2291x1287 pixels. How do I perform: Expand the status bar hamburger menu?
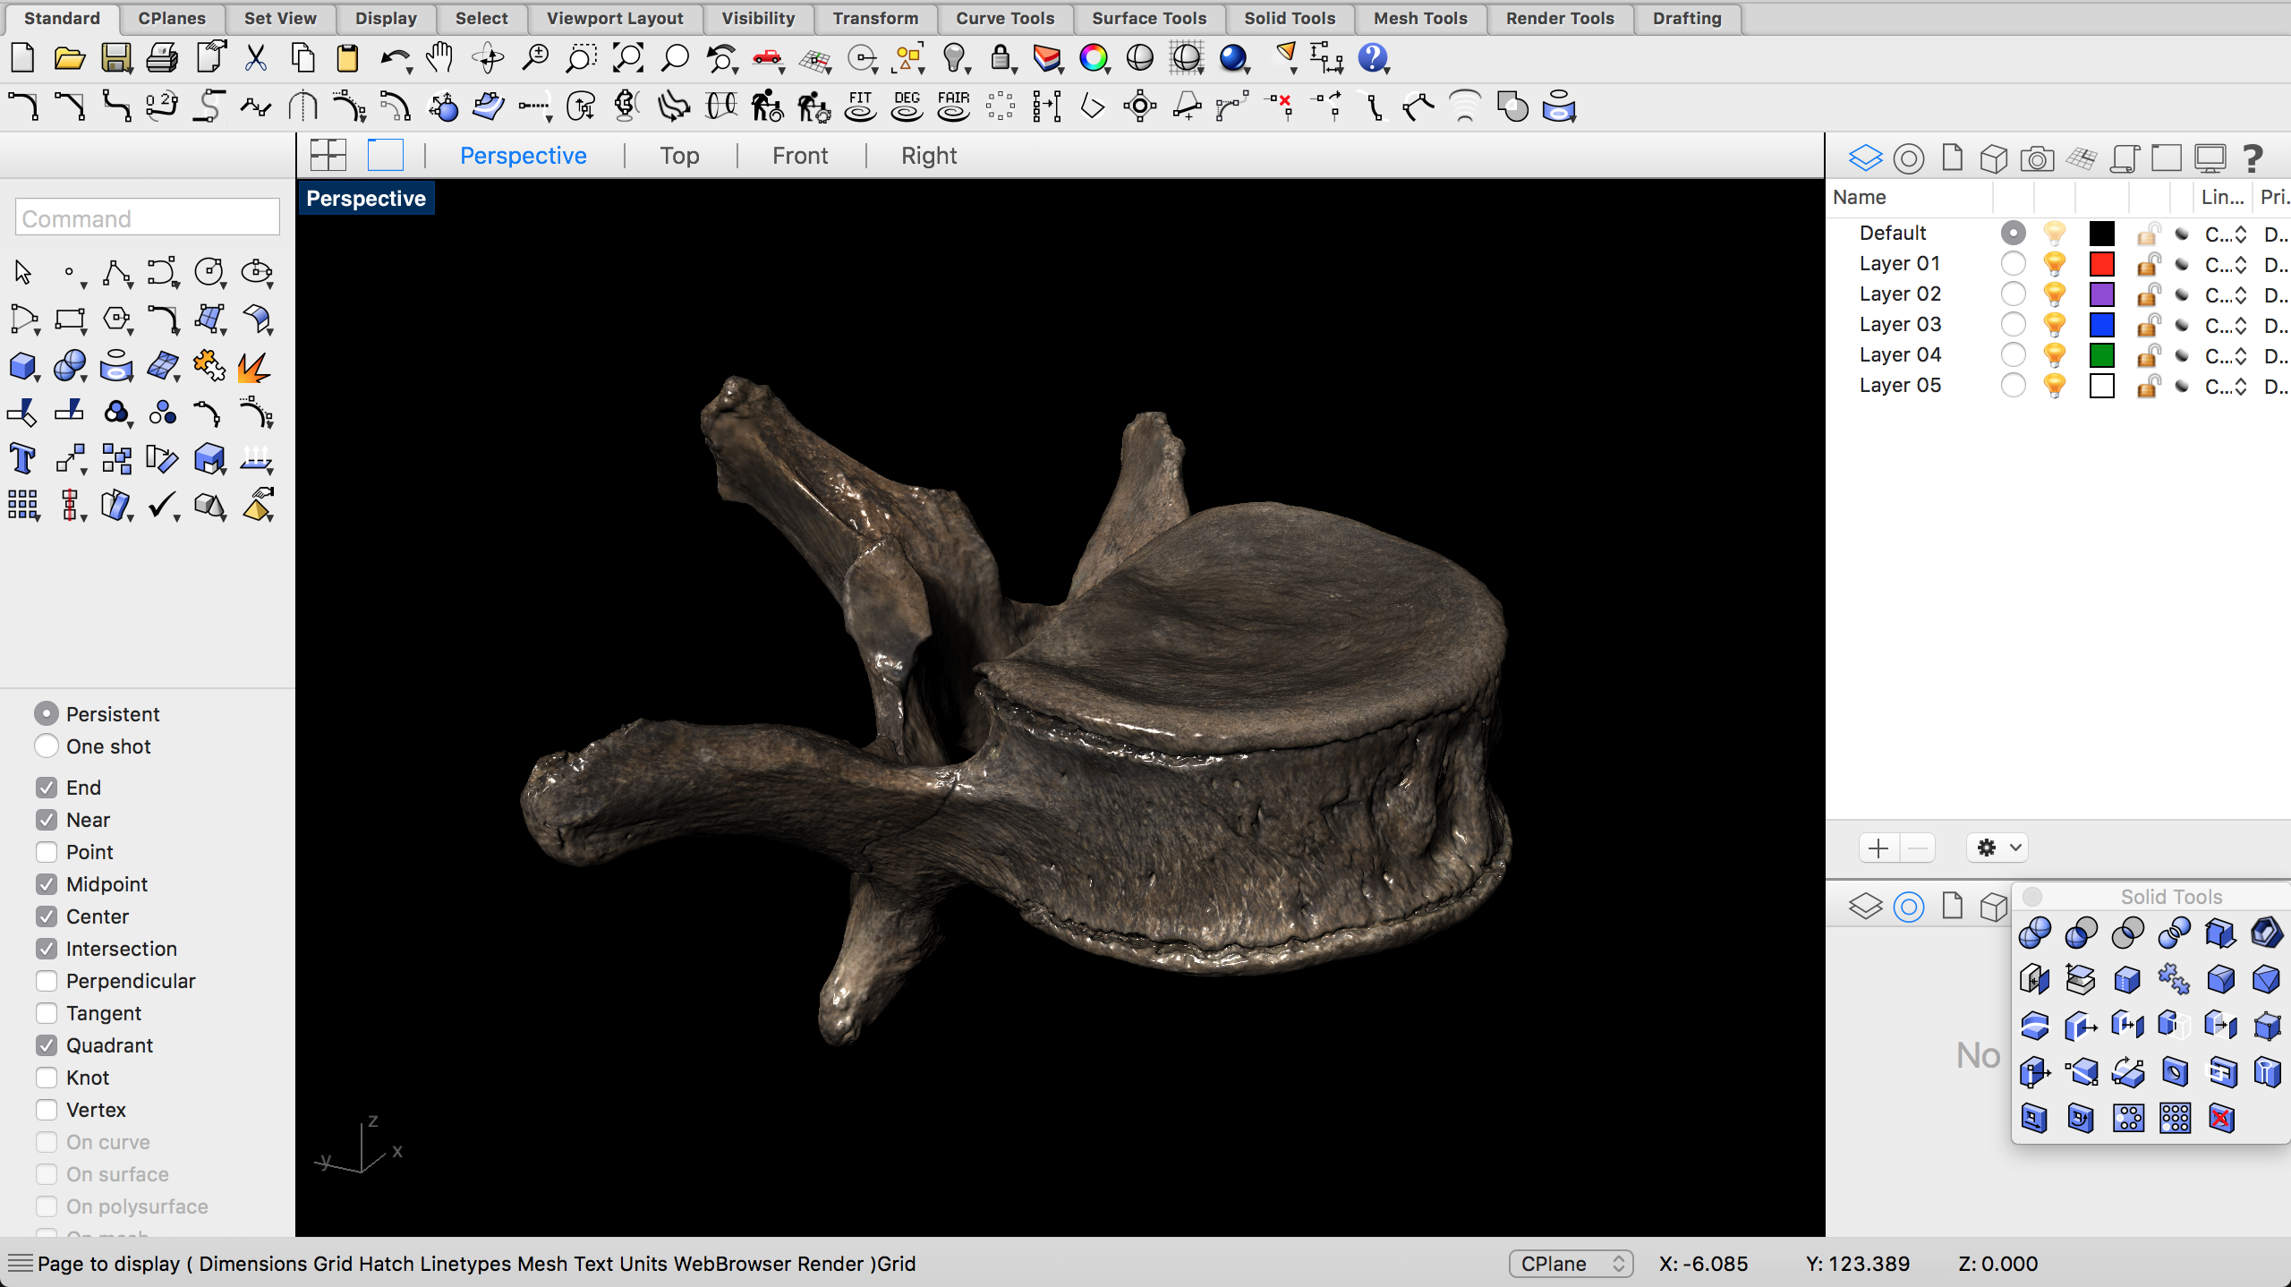click(20, 1264)
